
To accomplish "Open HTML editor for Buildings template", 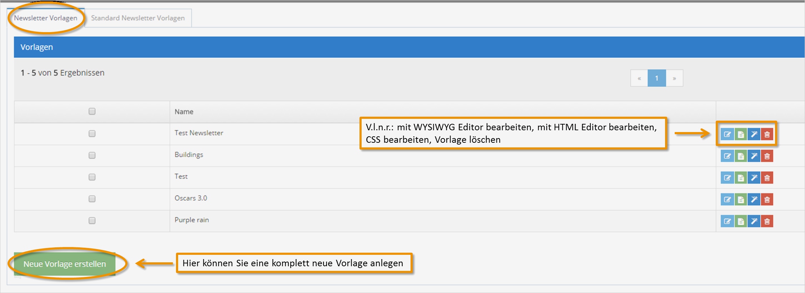I will (x=740, y=156).
